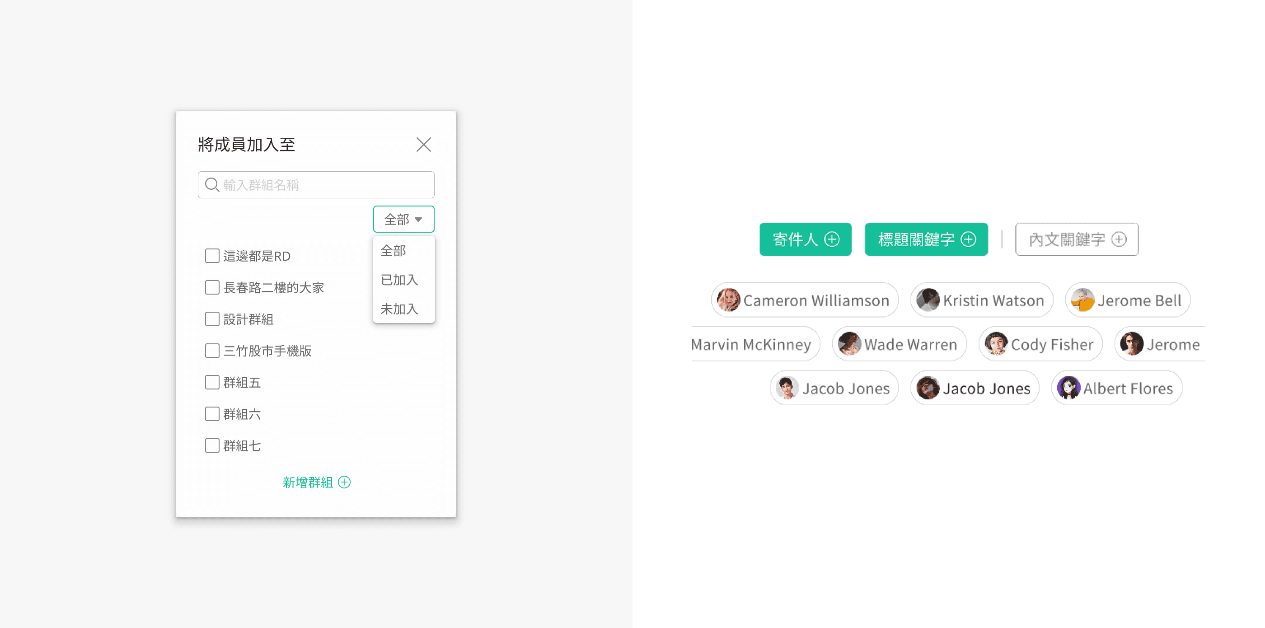1265x628 pixels.
Task: Click the plus icon on 內文關鍵字 button
Action: [x=1119, y=239]
